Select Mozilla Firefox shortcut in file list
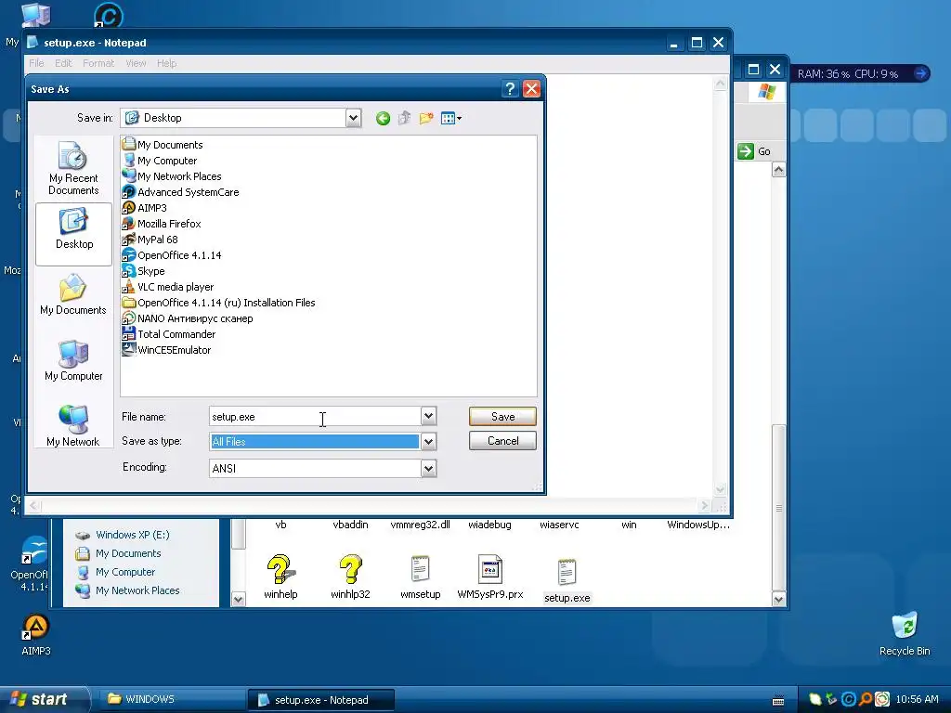Viewport: 951px width, 713px height. (x=162, y=223)
